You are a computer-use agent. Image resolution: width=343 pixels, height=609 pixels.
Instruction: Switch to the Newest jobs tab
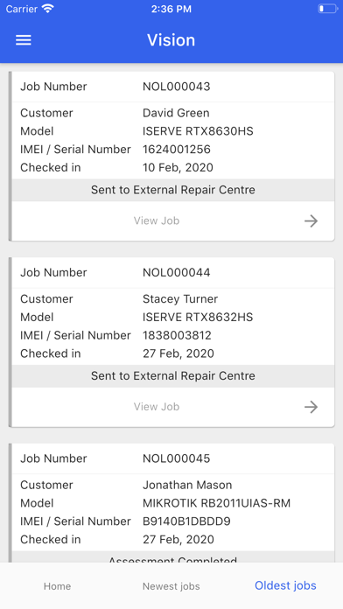[x=171, y=586]
